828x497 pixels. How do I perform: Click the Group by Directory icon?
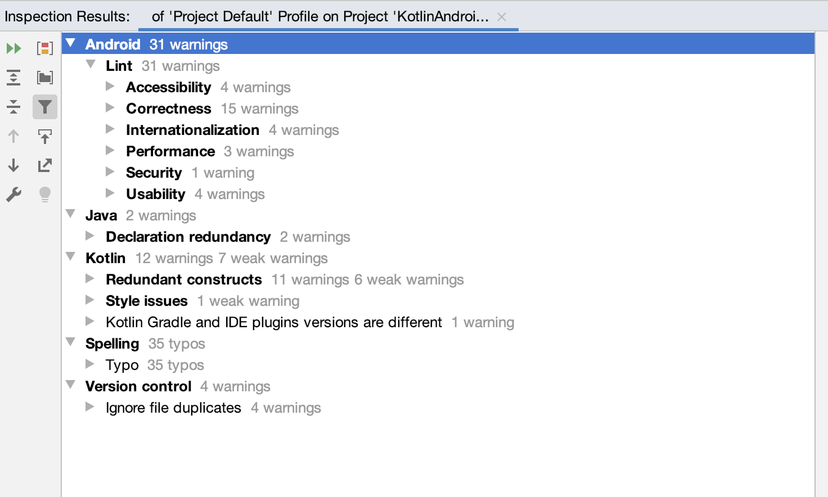point(45,78)
